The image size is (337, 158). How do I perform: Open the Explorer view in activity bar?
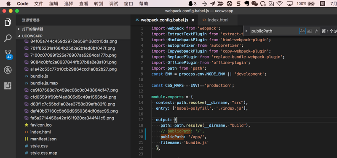8,22
